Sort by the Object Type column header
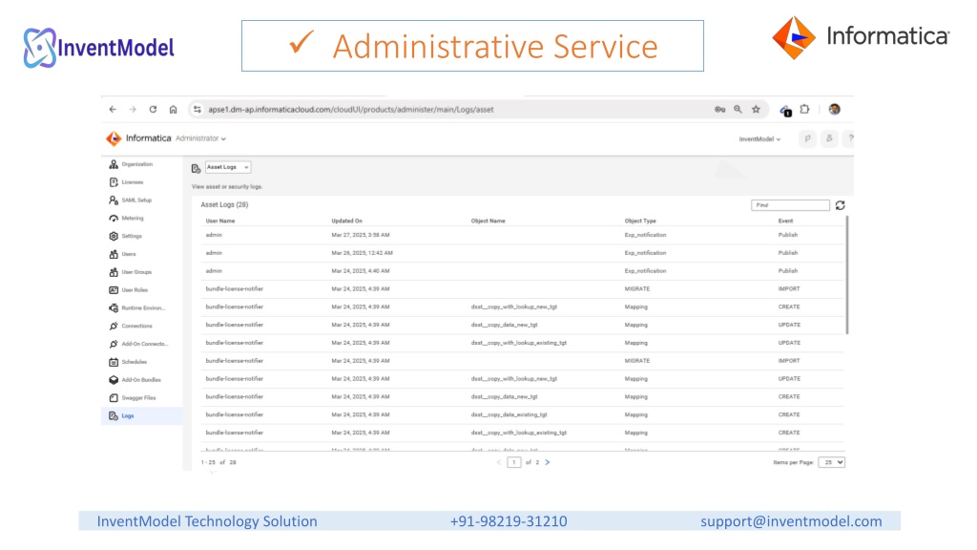This screenshot has height=550, width=977. (640, 221)
